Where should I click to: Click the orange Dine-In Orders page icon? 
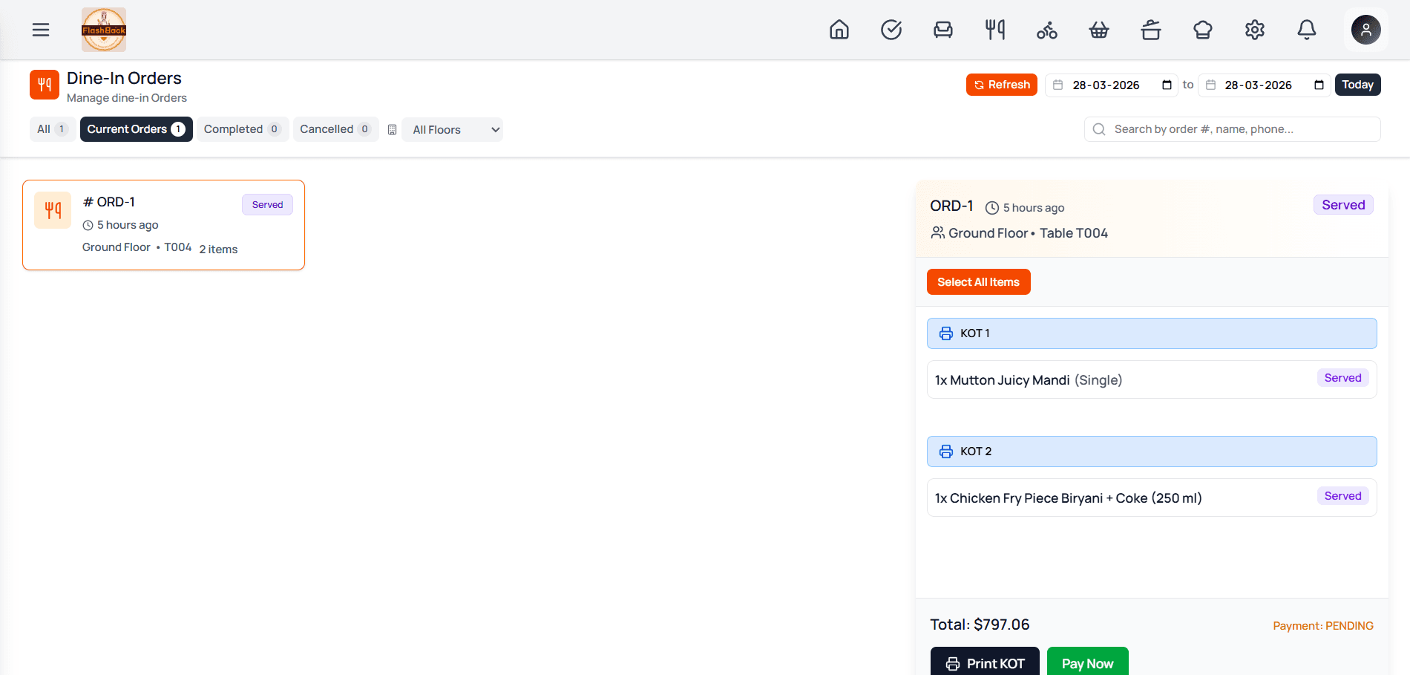[45, 85]
